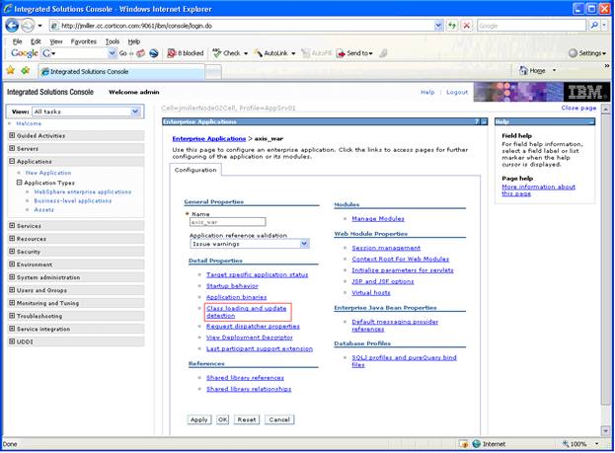Open Application reference validation dropdown
615x453 pixels.
point(304,244)
